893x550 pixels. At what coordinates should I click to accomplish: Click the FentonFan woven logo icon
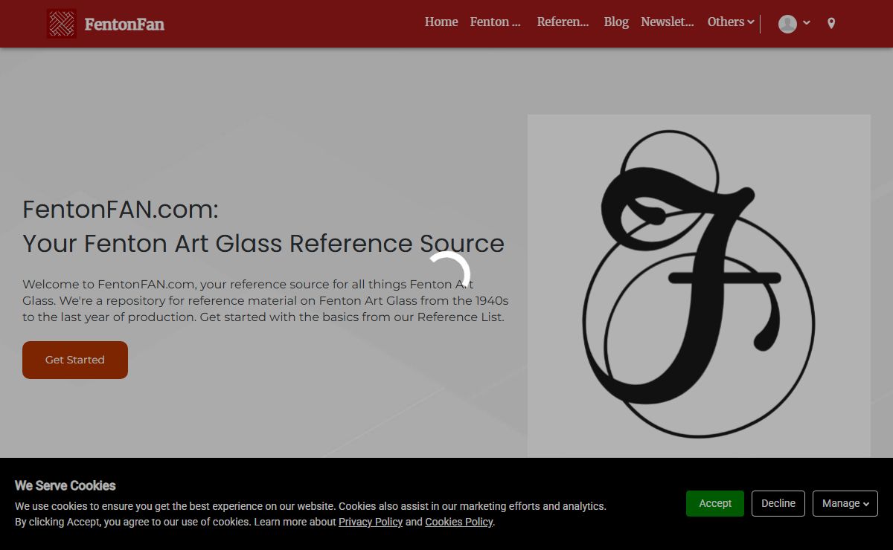[x=61, y=24]
